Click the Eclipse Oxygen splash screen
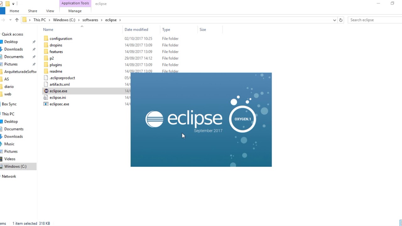 tap(201, 120)
